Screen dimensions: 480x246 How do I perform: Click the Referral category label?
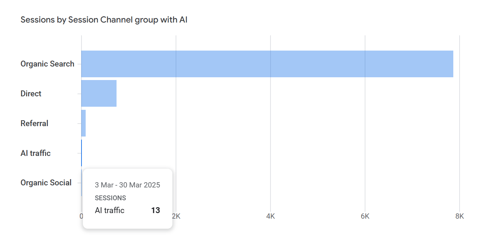pos(34,123)
